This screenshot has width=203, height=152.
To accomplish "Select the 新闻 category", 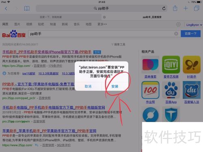I will 65,24.
